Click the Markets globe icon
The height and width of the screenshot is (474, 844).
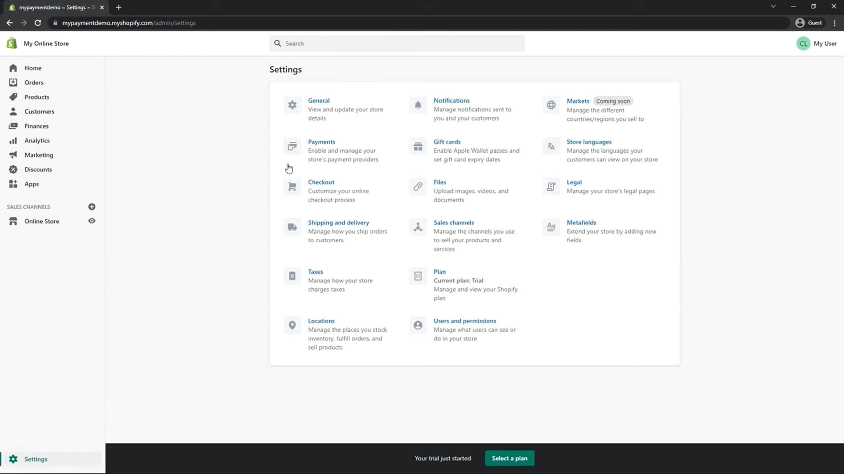pyautogui.click(x=551, y=104)
